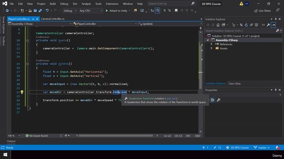Click the unpushed commits indicator in status bar
Viewport: 284px width, 159px height.
[x=205, y=148]
